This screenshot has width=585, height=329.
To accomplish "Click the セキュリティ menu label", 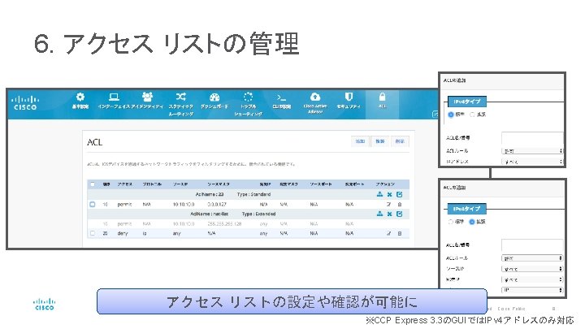I will 349,106.
